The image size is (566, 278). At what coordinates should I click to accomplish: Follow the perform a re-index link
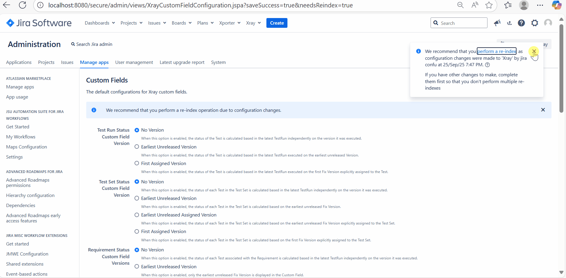tap(496, 51)
